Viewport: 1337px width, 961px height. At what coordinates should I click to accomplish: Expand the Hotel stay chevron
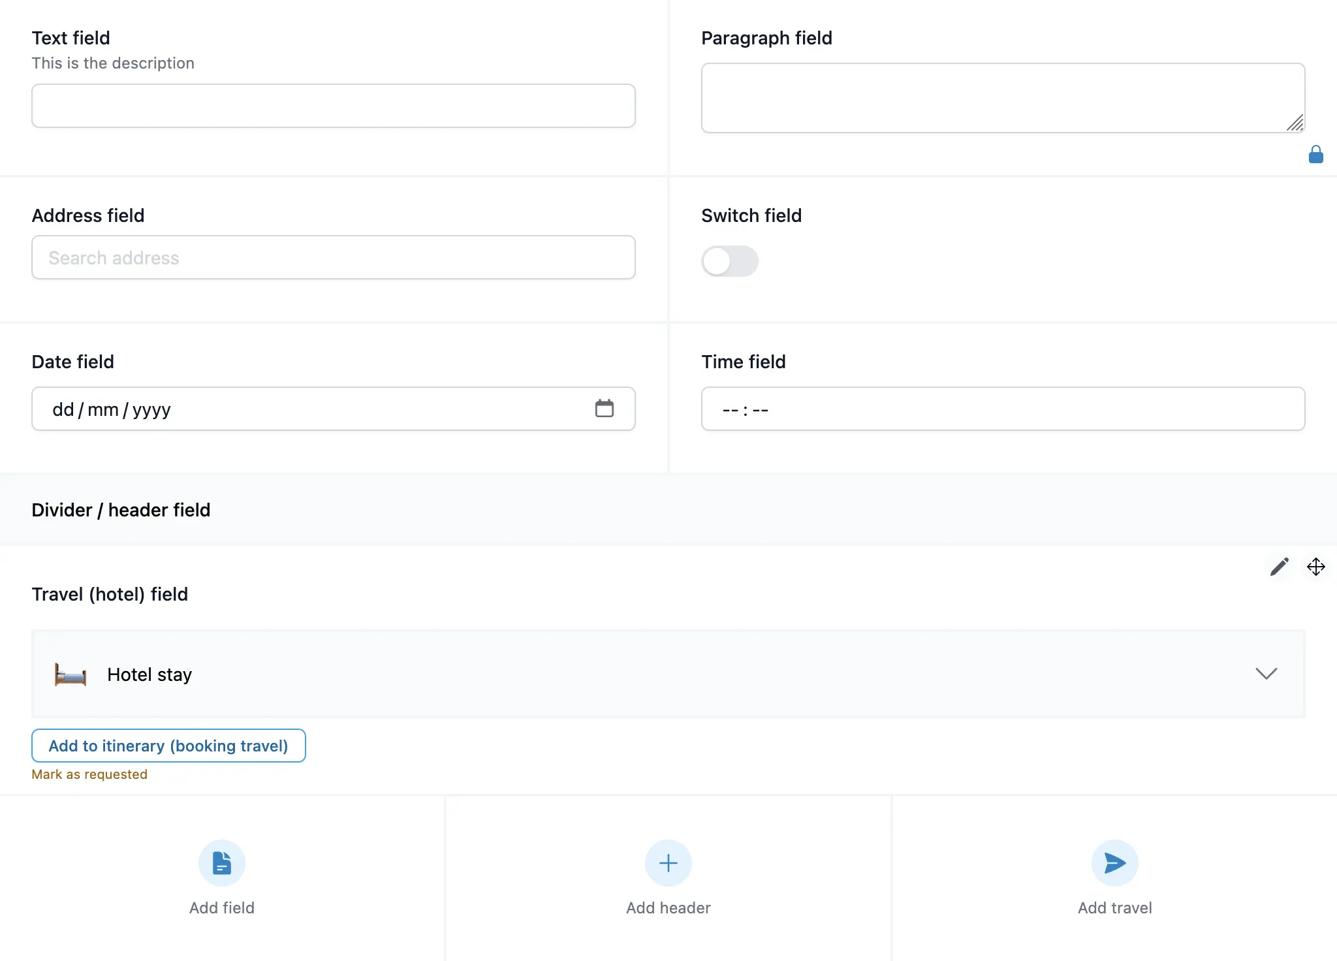[x=1266, y=674]
